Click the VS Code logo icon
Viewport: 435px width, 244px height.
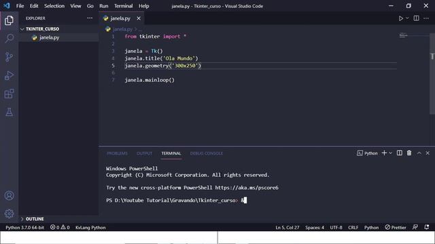tap(6, 5)
